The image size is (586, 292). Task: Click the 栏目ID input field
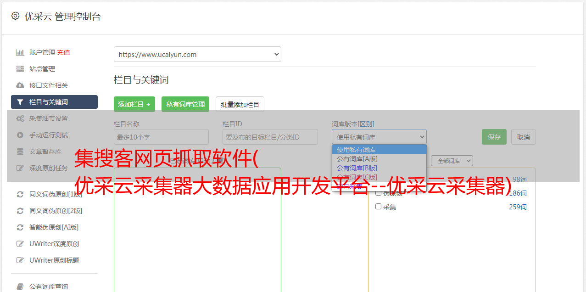[270, 137]
